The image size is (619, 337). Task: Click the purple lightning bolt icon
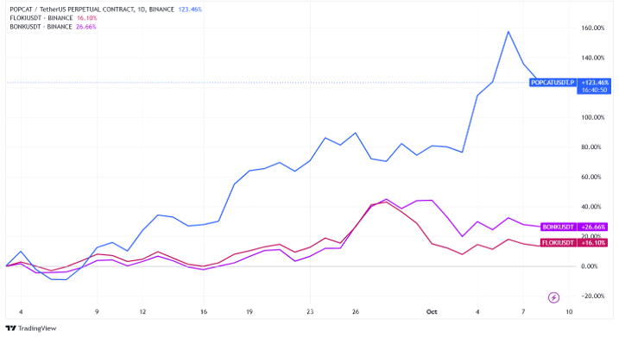[x=553, y=297]
